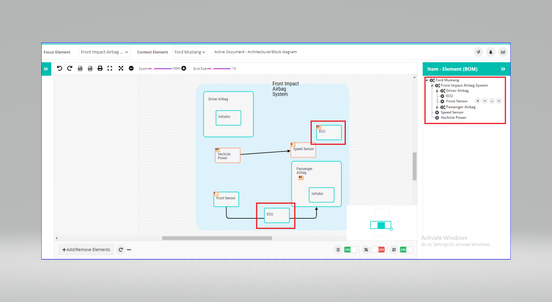Open Front Sensor small arrow menu
Screen dimensions: 552x302
492,101
